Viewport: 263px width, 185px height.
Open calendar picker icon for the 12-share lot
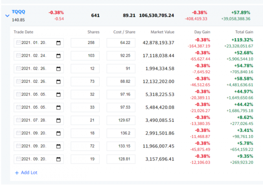click(x=58, y=68)
